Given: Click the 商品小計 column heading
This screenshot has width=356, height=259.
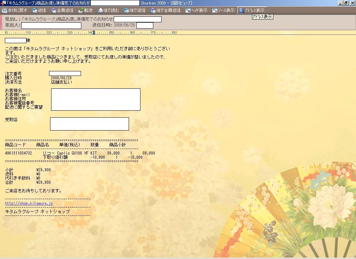Looking at the screenshot, I should coord(118,144).
